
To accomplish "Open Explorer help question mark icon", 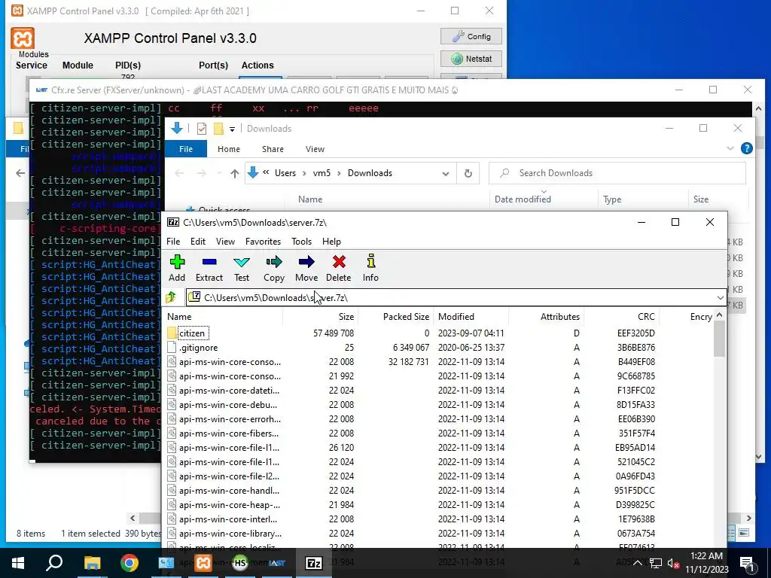I will coord(746,148).
